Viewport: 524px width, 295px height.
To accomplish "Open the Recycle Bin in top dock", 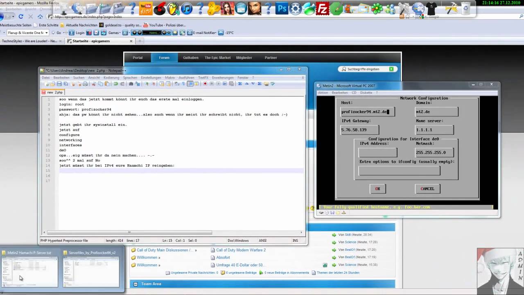I will (465, 8).
